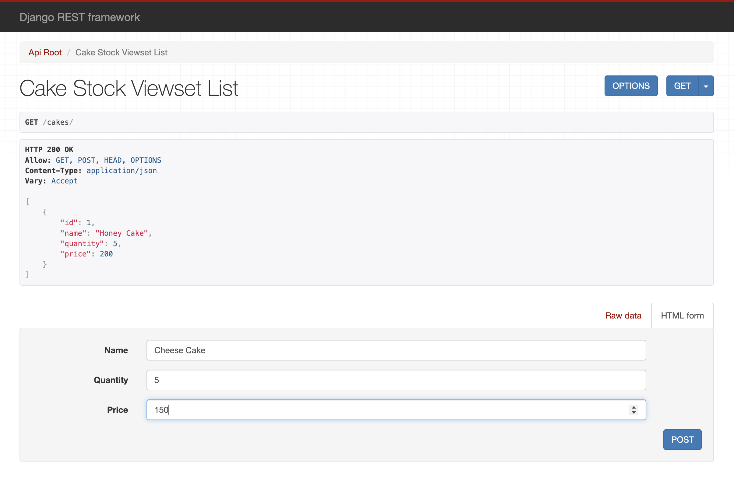Click the Cake Stock Viewset List page heading
Screen dimensions: 734x477
coord(129,89)
